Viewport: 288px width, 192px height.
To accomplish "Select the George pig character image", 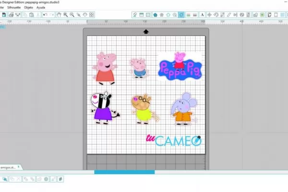I will [x=139, y=68].
